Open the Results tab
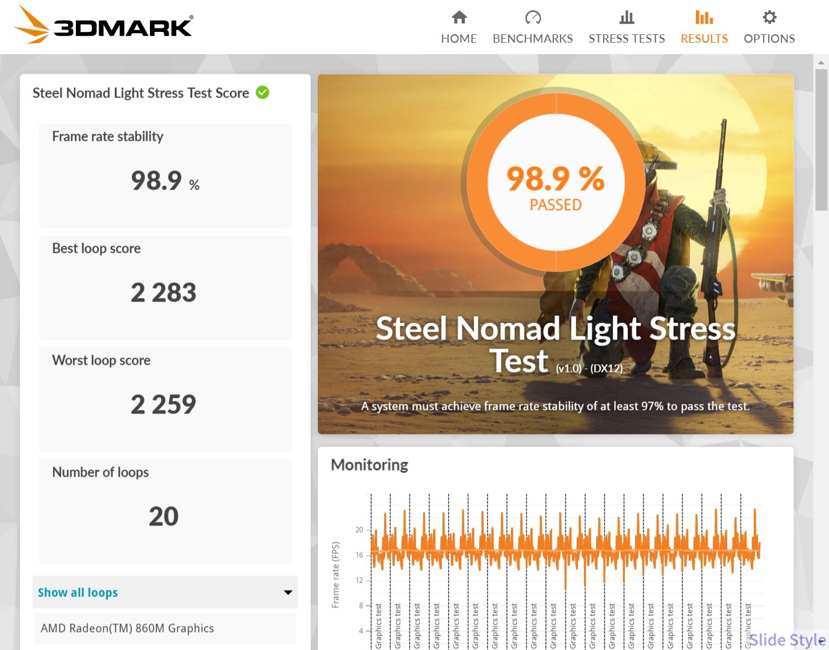Image resolution: width=829 pixels, height=650 pixels. [704, 28]
